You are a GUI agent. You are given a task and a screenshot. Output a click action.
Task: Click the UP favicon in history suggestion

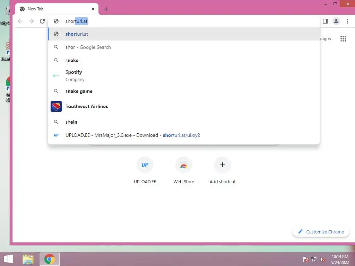coord(56,135)
